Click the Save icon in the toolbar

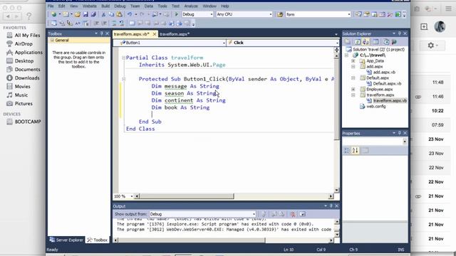pos(85,14)
